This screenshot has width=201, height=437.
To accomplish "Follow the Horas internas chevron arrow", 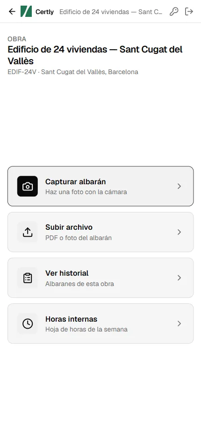I will 179,324.
